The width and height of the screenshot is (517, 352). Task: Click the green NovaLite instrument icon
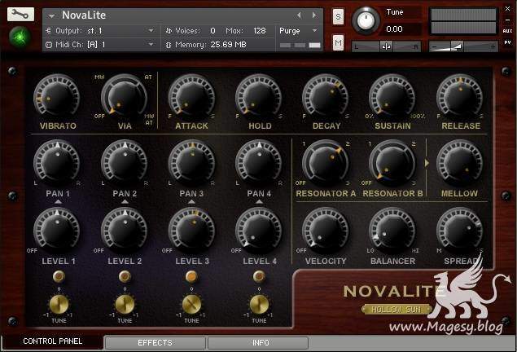click(20, 37)
